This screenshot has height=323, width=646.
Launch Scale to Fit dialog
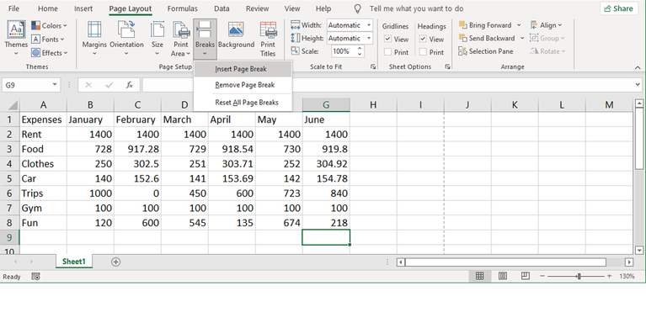click(x=373, y=66)
